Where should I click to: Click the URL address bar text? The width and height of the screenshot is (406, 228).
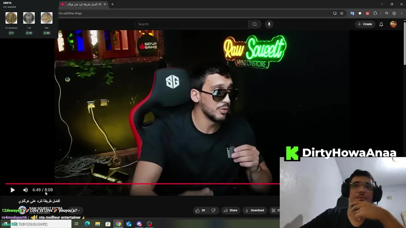(70, 13)
